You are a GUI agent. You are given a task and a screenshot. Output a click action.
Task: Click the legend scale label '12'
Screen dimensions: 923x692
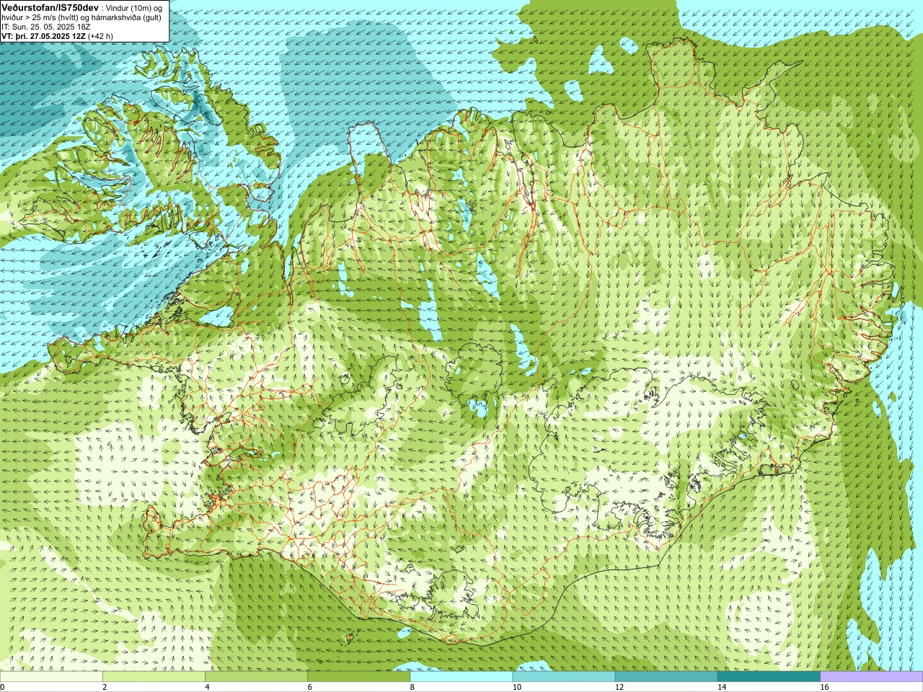pos(619,687)
